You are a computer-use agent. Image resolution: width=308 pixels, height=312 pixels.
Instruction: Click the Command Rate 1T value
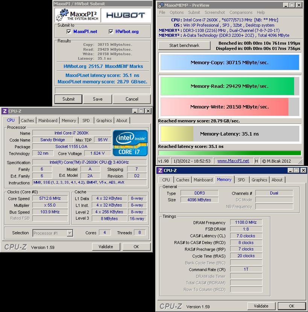246,269
